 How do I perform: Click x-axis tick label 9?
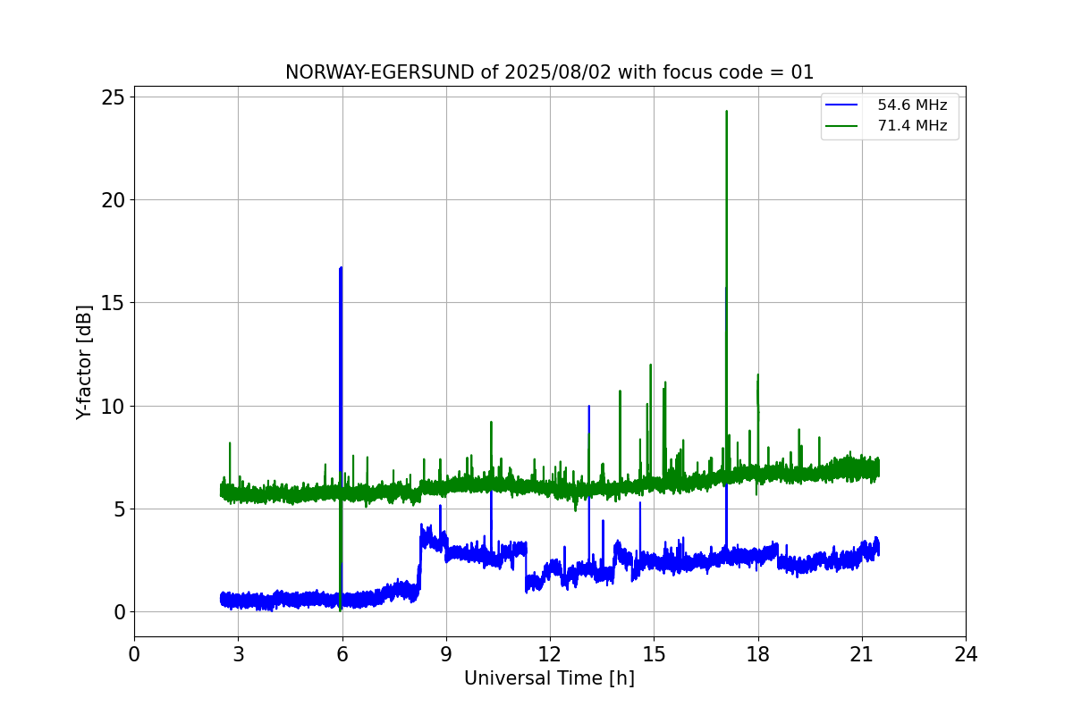446,654
